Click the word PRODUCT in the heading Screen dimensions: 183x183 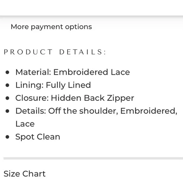[x=28, y=52]
